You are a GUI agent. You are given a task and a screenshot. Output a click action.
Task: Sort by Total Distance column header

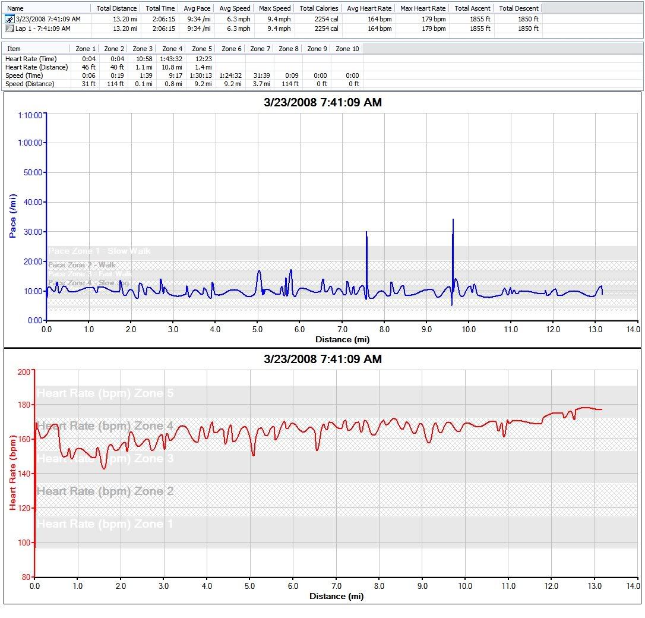click(116, 8)
